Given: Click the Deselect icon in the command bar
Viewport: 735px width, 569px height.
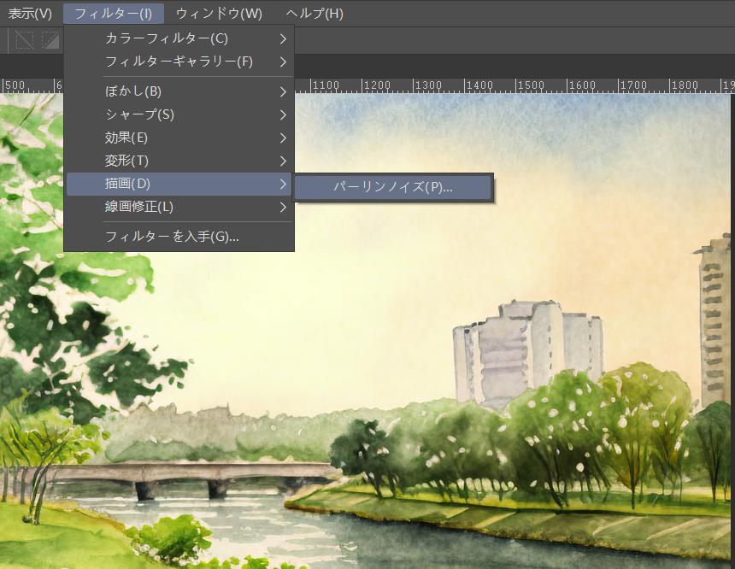Looking at the screenshot, I should point(25,40).
